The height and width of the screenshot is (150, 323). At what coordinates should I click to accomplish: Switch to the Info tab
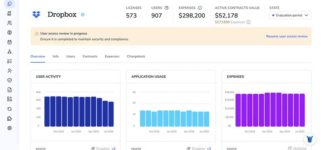[x=56, y=56]
